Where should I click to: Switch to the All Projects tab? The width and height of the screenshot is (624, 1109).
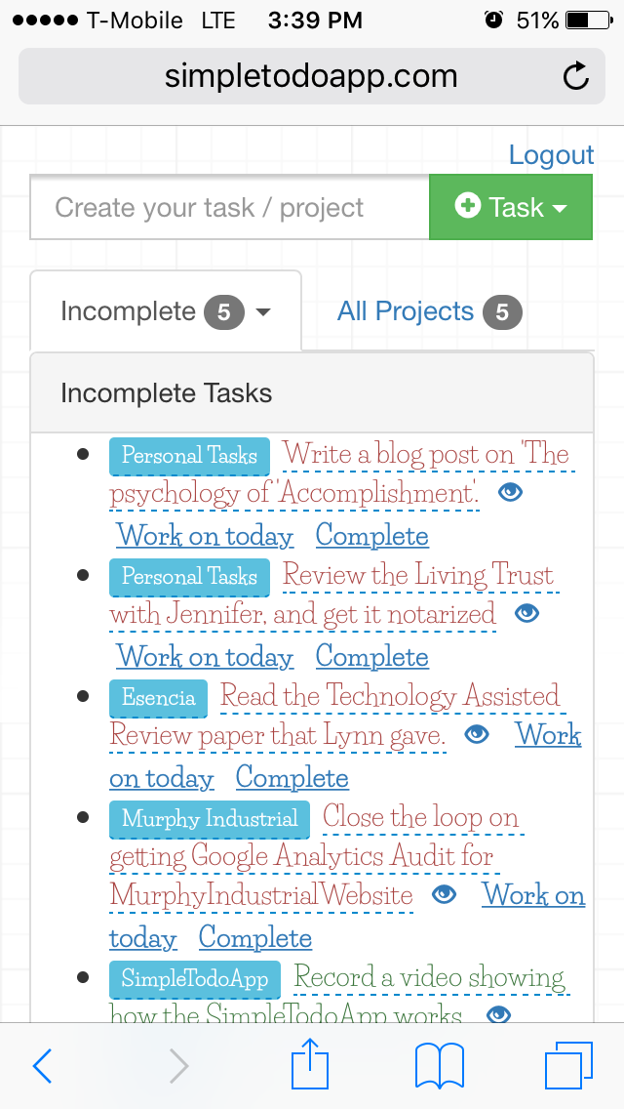[x=404, y=311]
